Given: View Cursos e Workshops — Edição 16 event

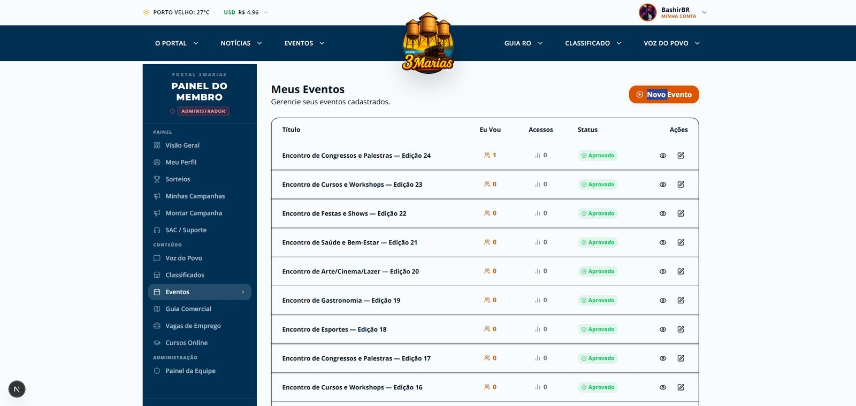Looking at the screenshot, I should point(663,387).
